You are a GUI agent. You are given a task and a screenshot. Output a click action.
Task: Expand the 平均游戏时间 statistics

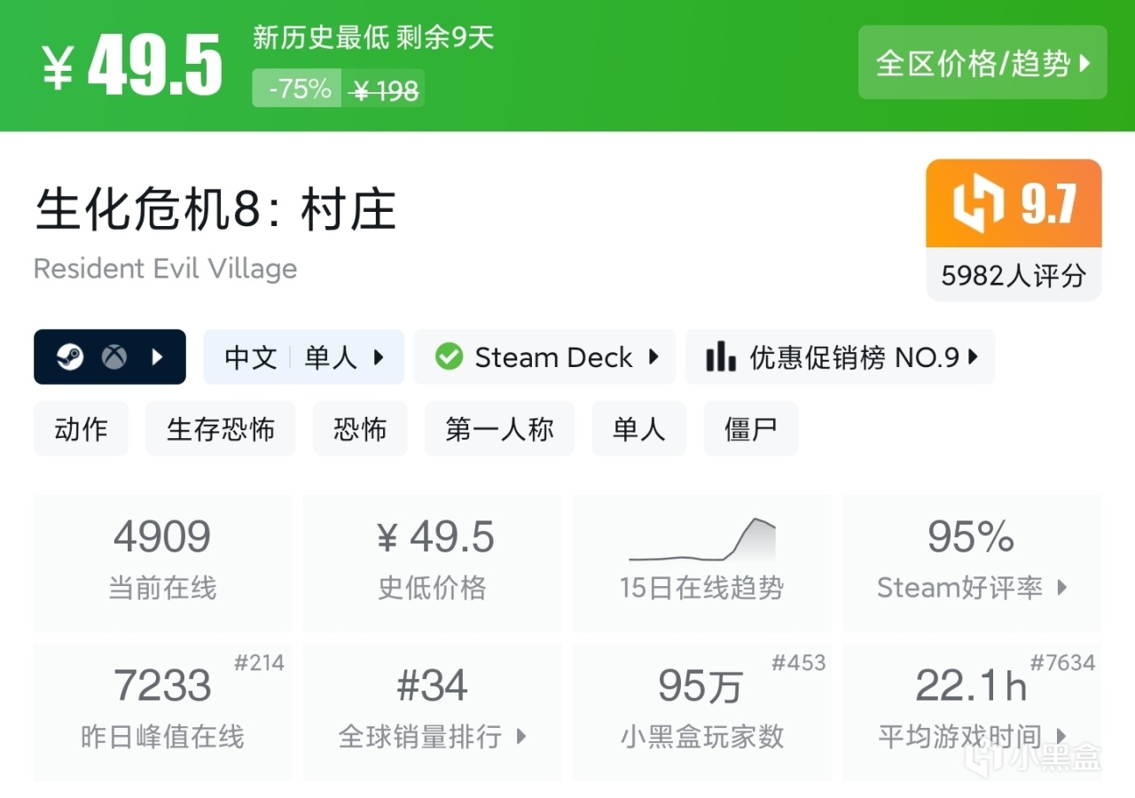pyautogui.click(x=972, y=711)
